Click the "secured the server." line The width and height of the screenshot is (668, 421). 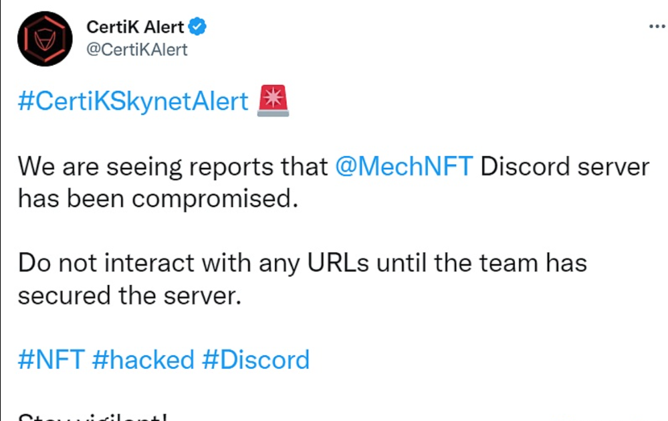pyautogui.click(x=128, y=294)
